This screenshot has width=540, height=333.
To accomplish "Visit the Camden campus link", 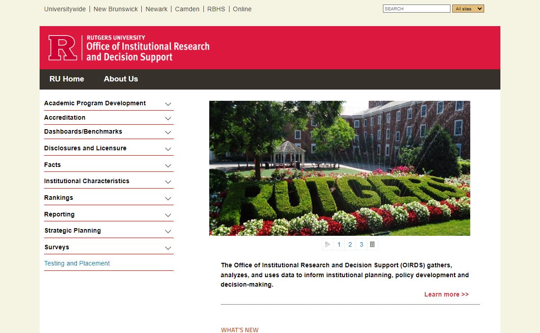I will tap(187, 9).
